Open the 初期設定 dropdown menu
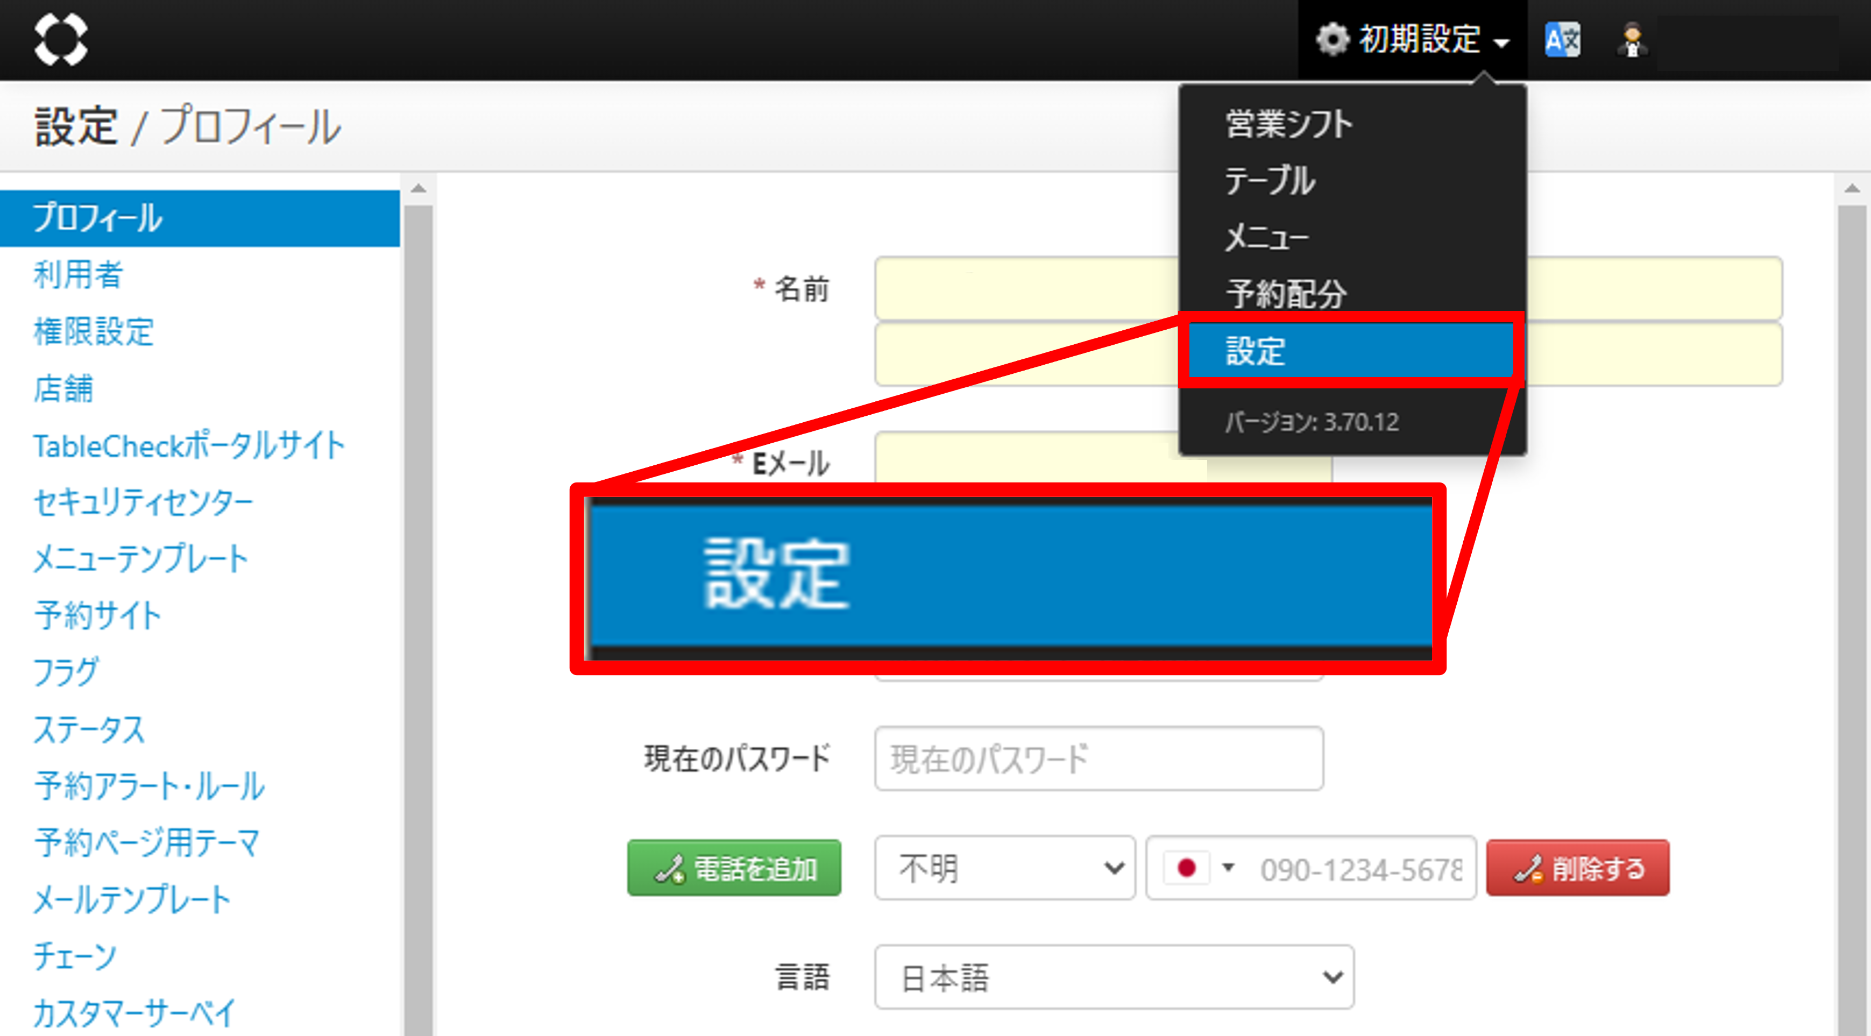This screenshot has width=1871, height=1036. 1420,39
